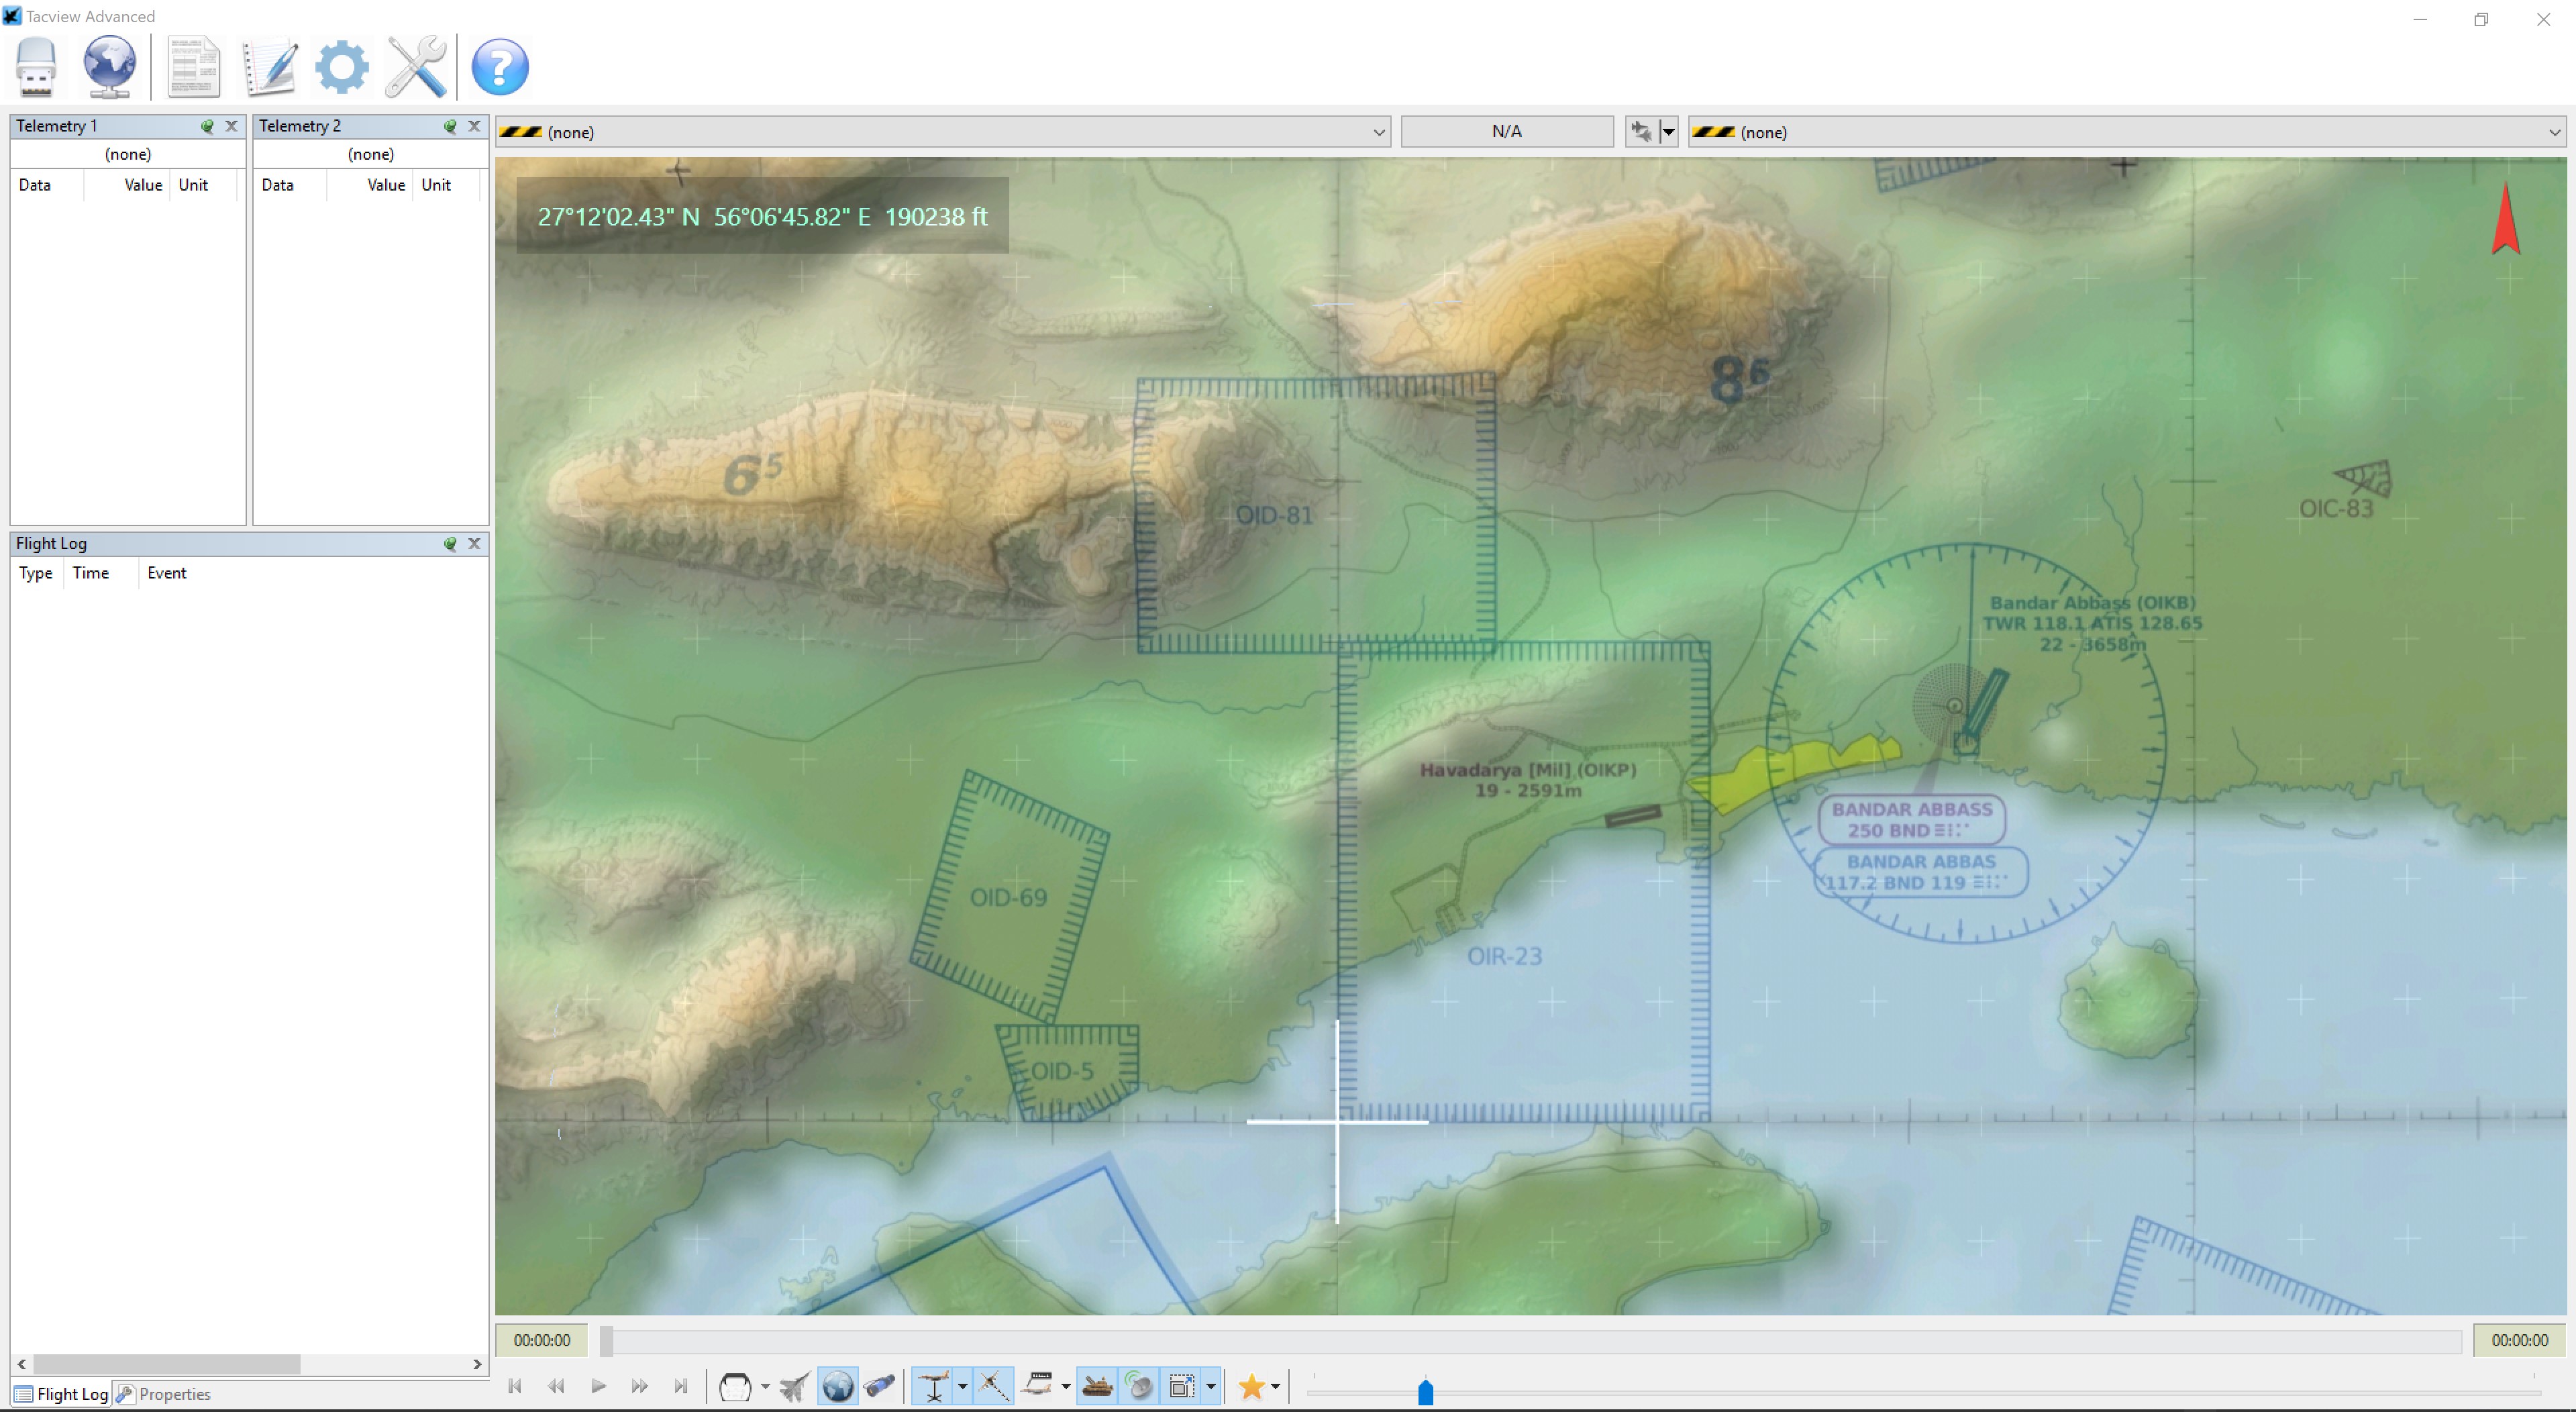Expand the left object selection dropdown

pyautogui.click(x=1378, y=132)
